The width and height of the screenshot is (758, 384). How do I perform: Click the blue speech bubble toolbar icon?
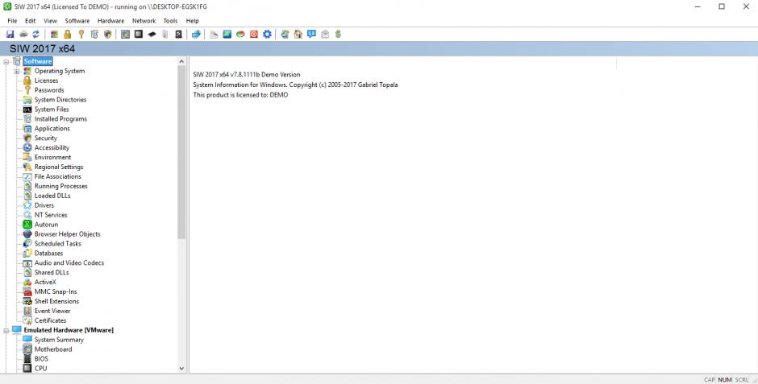pos(311,35)
